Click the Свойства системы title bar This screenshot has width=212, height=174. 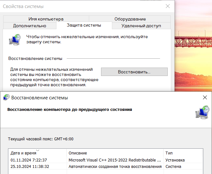pyautogui.click(x=80, y=6)
